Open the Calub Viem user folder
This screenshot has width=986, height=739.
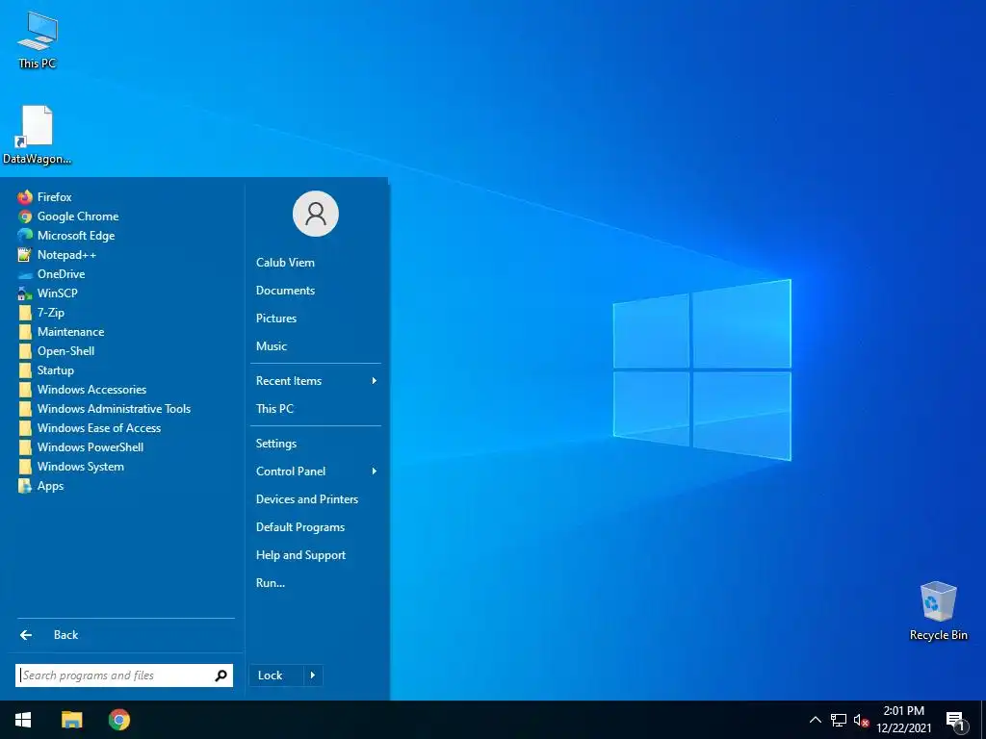click(x=285, y=263)
